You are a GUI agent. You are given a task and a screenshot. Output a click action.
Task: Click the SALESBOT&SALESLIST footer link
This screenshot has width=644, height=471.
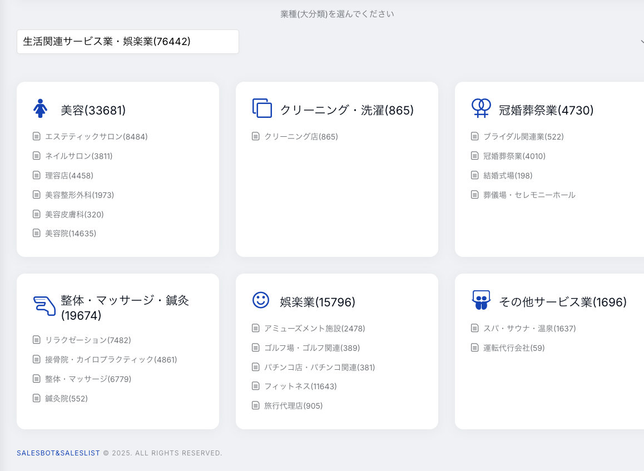coord(58,453)
